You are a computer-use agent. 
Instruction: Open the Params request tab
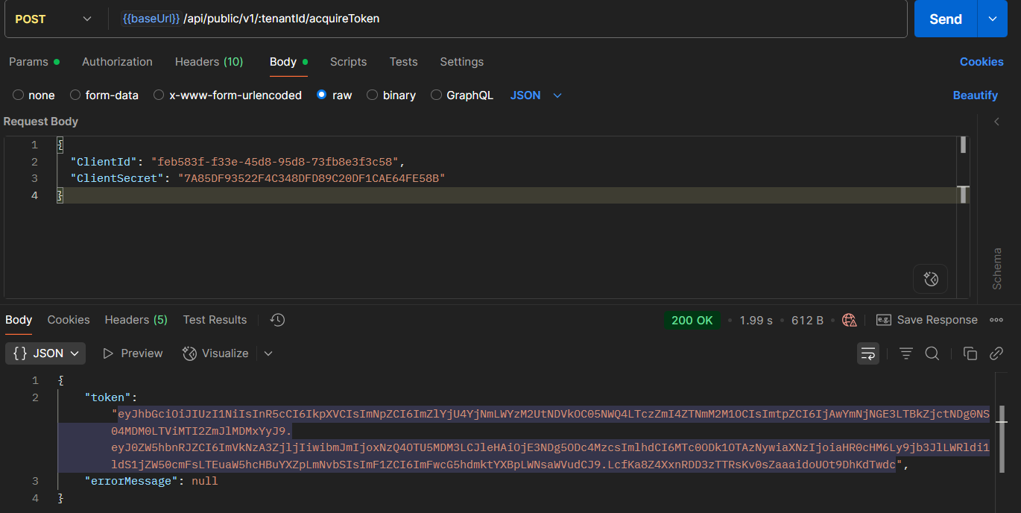pyautogui.click(x=34, y=62)
